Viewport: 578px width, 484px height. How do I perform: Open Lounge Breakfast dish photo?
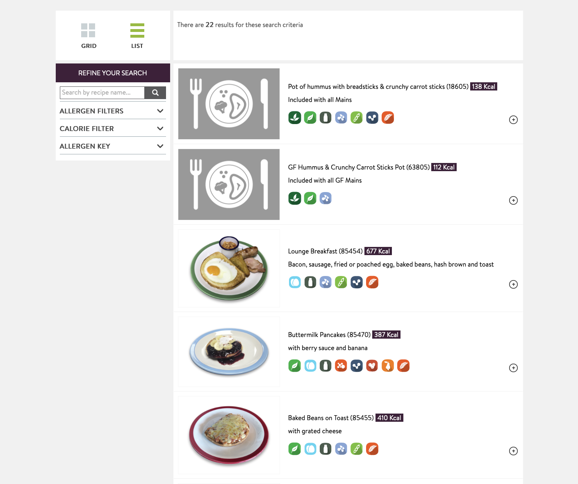click(229, 268)
